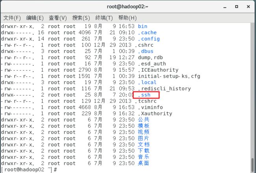Screen dimensions: 256x173
Task: Click the .cshrc file name
Action: [x=144, y=45]
